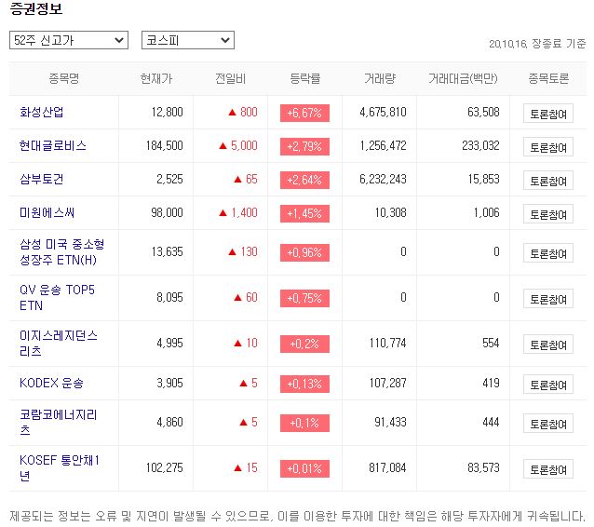Click 토론참여 button for 화성산업
Viewport: 594px width, 527px height.
[x=548, y=114]
